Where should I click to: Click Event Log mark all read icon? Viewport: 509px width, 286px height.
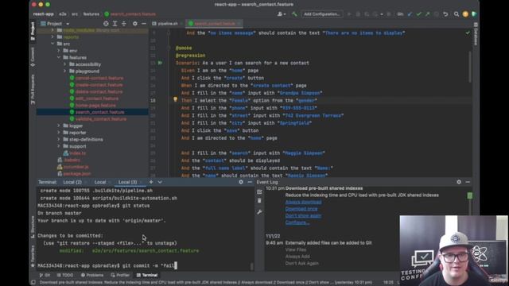tap(259, 191)
